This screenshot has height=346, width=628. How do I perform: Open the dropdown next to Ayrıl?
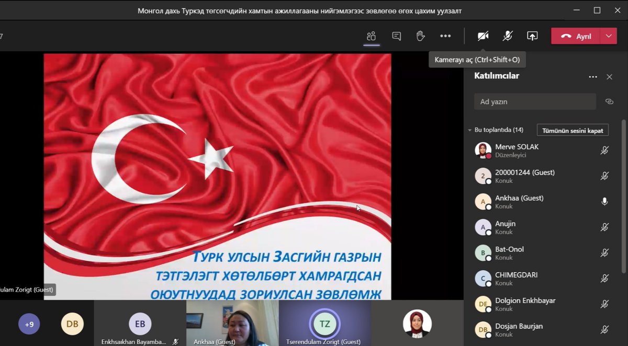(x=609, y=36)
